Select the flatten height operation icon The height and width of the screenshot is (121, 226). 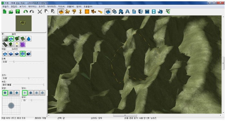click(x=17, y=54)
